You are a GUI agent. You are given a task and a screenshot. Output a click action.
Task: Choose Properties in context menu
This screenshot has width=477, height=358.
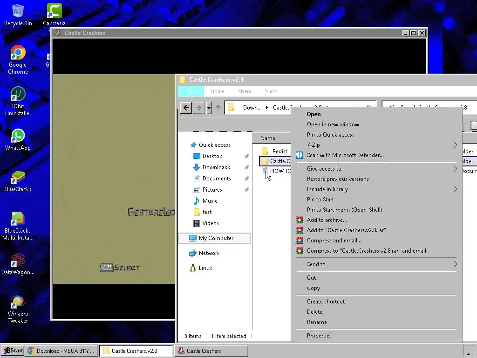(376, 336)
